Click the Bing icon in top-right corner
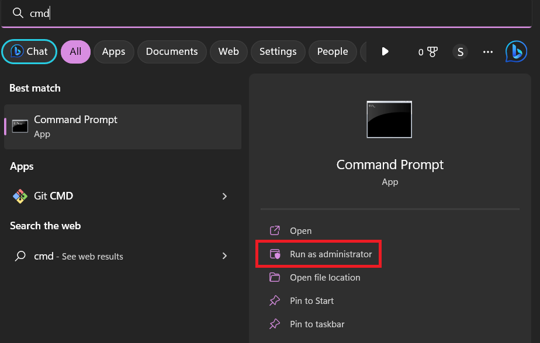540x343 pixels. [x=516, y=51]
